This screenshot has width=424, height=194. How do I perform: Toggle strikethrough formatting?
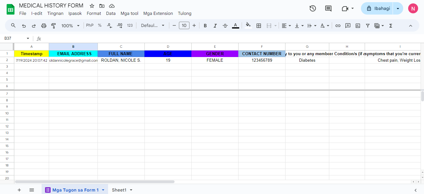(x=225, y=26)
